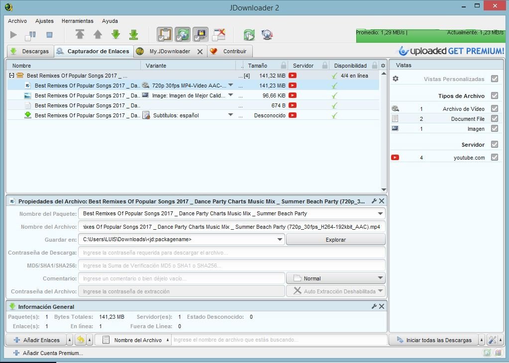Click the reconnect globe icon
509x363 pixels.
click(x=267, y=35)
